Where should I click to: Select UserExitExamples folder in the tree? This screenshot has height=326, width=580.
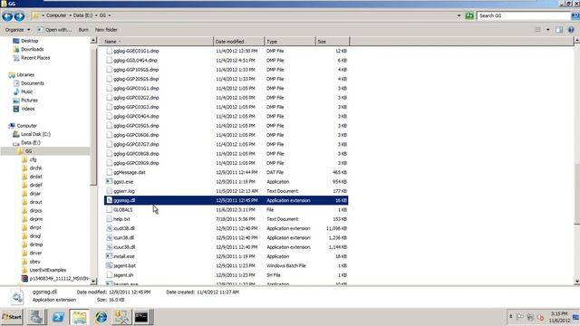48,270
